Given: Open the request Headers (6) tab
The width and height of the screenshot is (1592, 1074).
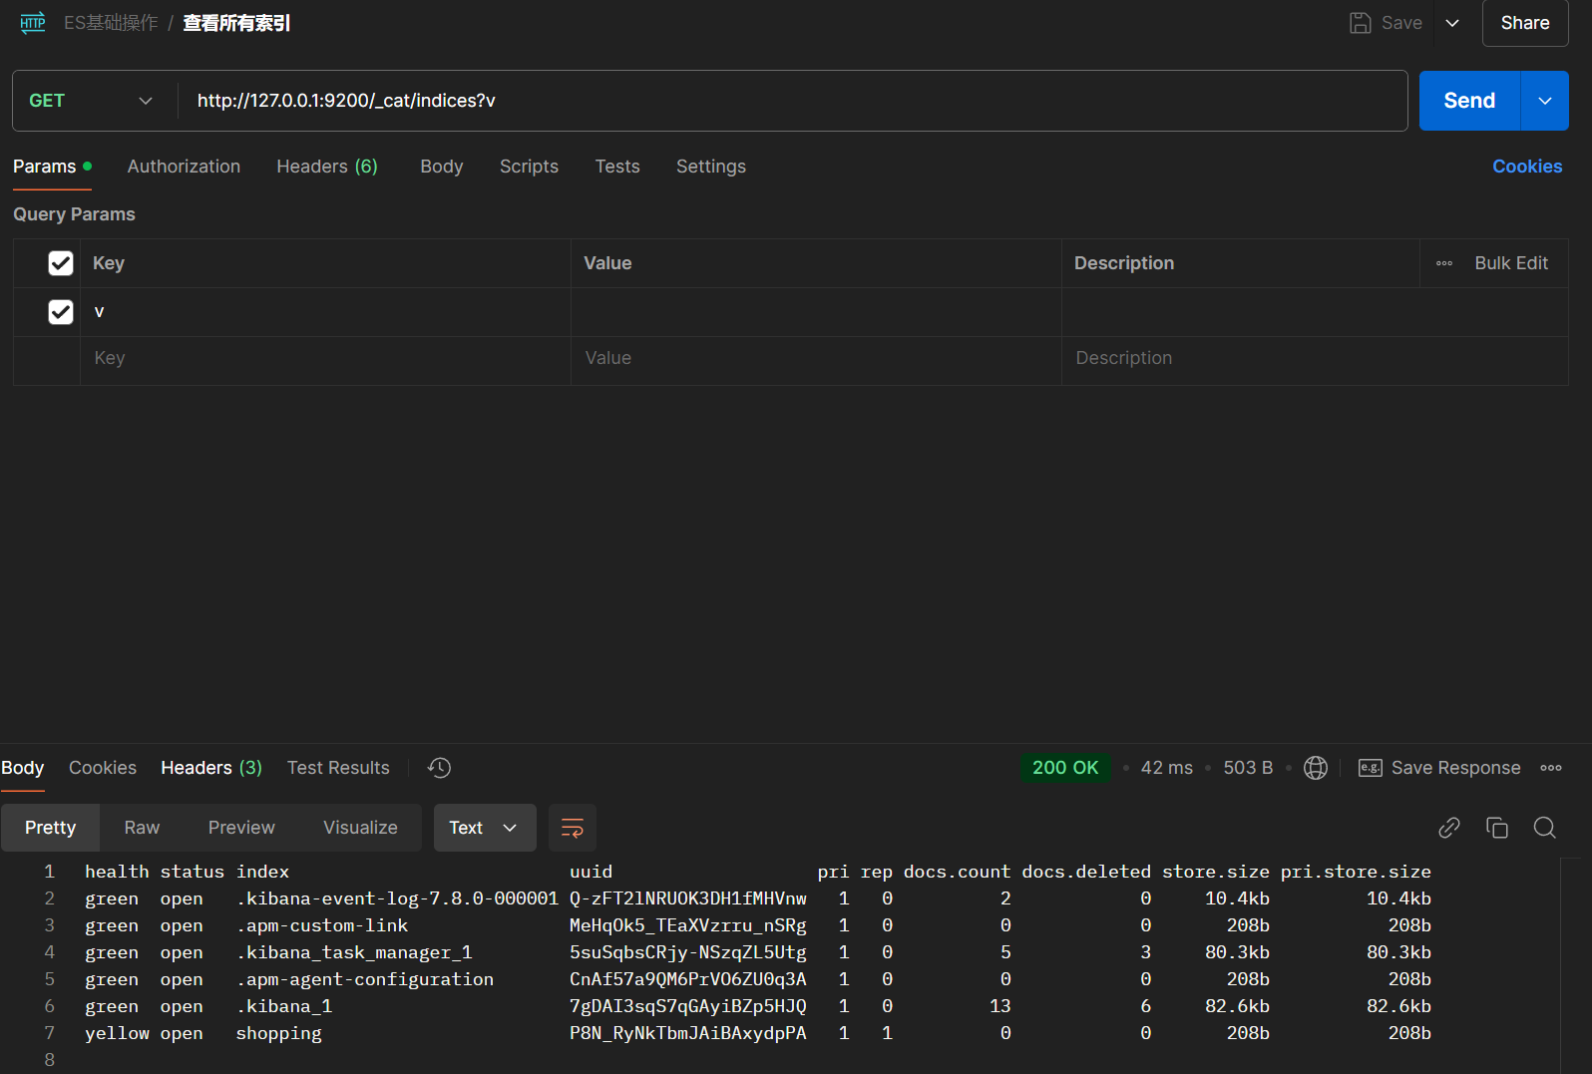Looking at the screenshot, I should click(327, 167).
